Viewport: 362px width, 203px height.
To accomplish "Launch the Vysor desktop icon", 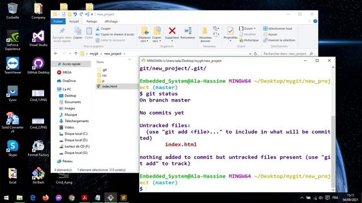I will pos(12,93).
